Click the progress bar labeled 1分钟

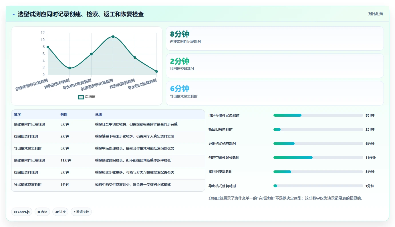click(x=318, y=186)
